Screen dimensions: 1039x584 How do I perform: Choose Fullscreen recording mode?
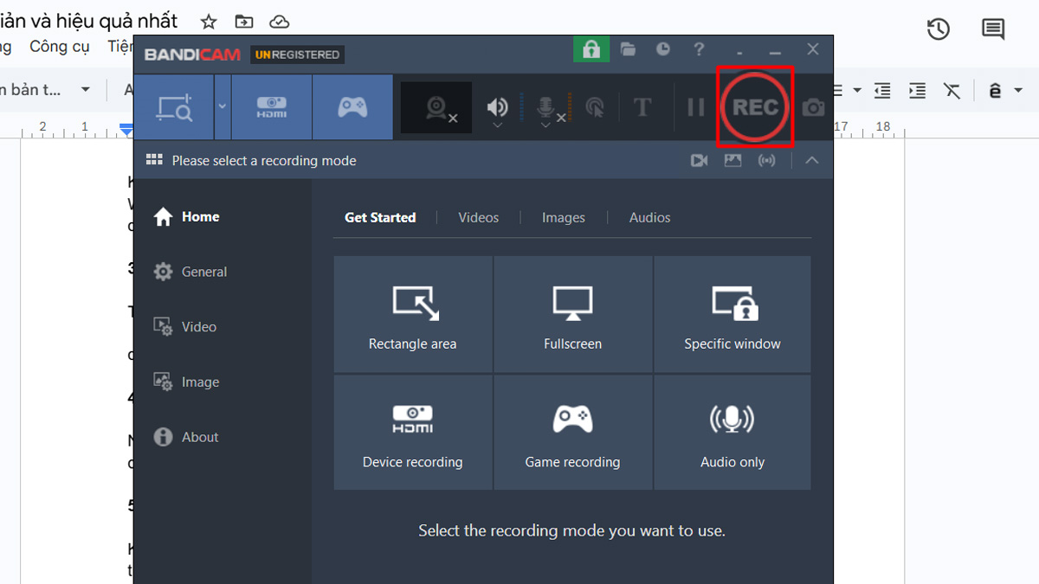click(573, 314)
